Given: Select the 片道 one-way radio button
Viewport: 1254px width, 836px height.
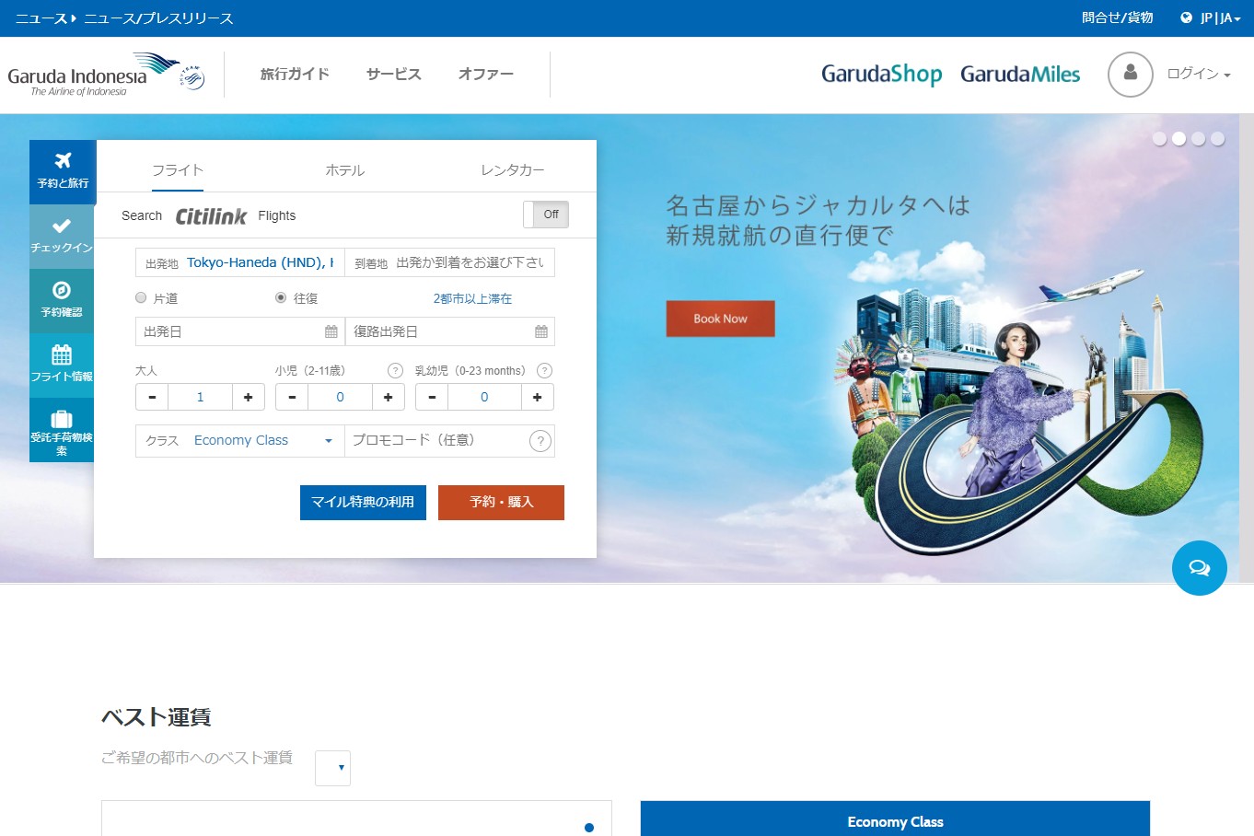Looking at the screenshot, I should (x=141, y=297).
